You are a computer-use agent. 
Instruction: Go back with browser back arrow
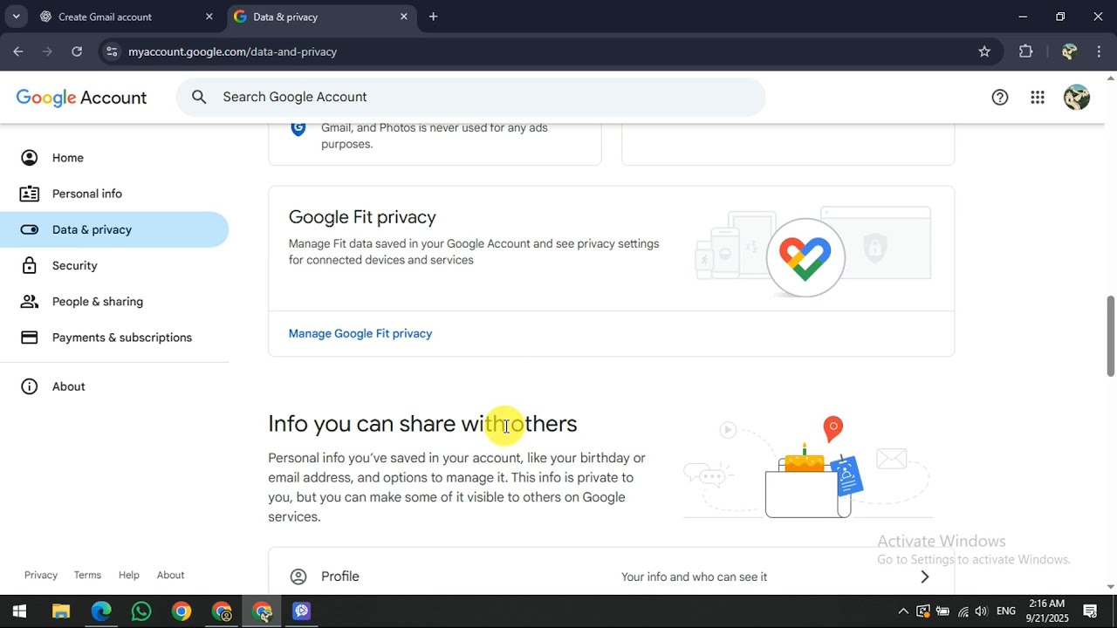(x=17, y=51)
